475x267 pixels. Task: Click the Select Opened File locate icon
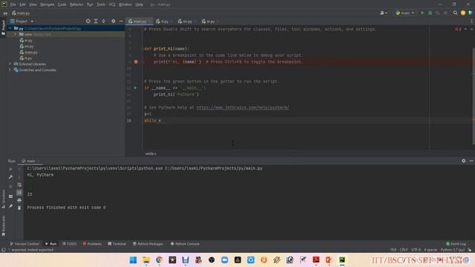(88, 22)
